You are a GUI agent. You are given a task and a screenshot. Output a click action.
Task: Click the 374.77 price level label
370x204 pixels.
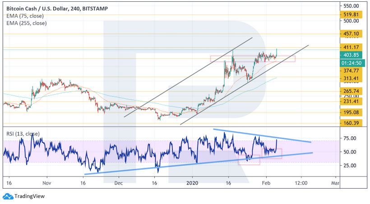(x=351, y=71)
